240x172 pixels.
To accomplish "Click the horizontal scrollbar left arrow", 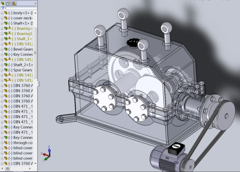I will 2,168.
